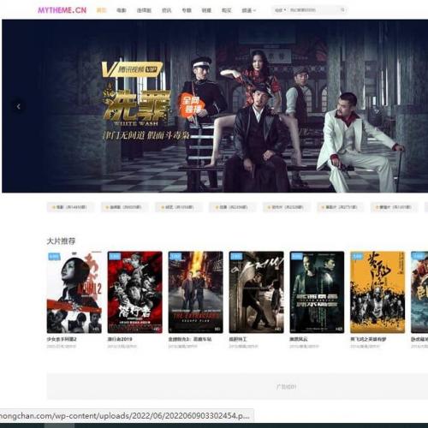Open the 连续剧 nav menu item
The image size is (428, 428).
tap(144, 10)
